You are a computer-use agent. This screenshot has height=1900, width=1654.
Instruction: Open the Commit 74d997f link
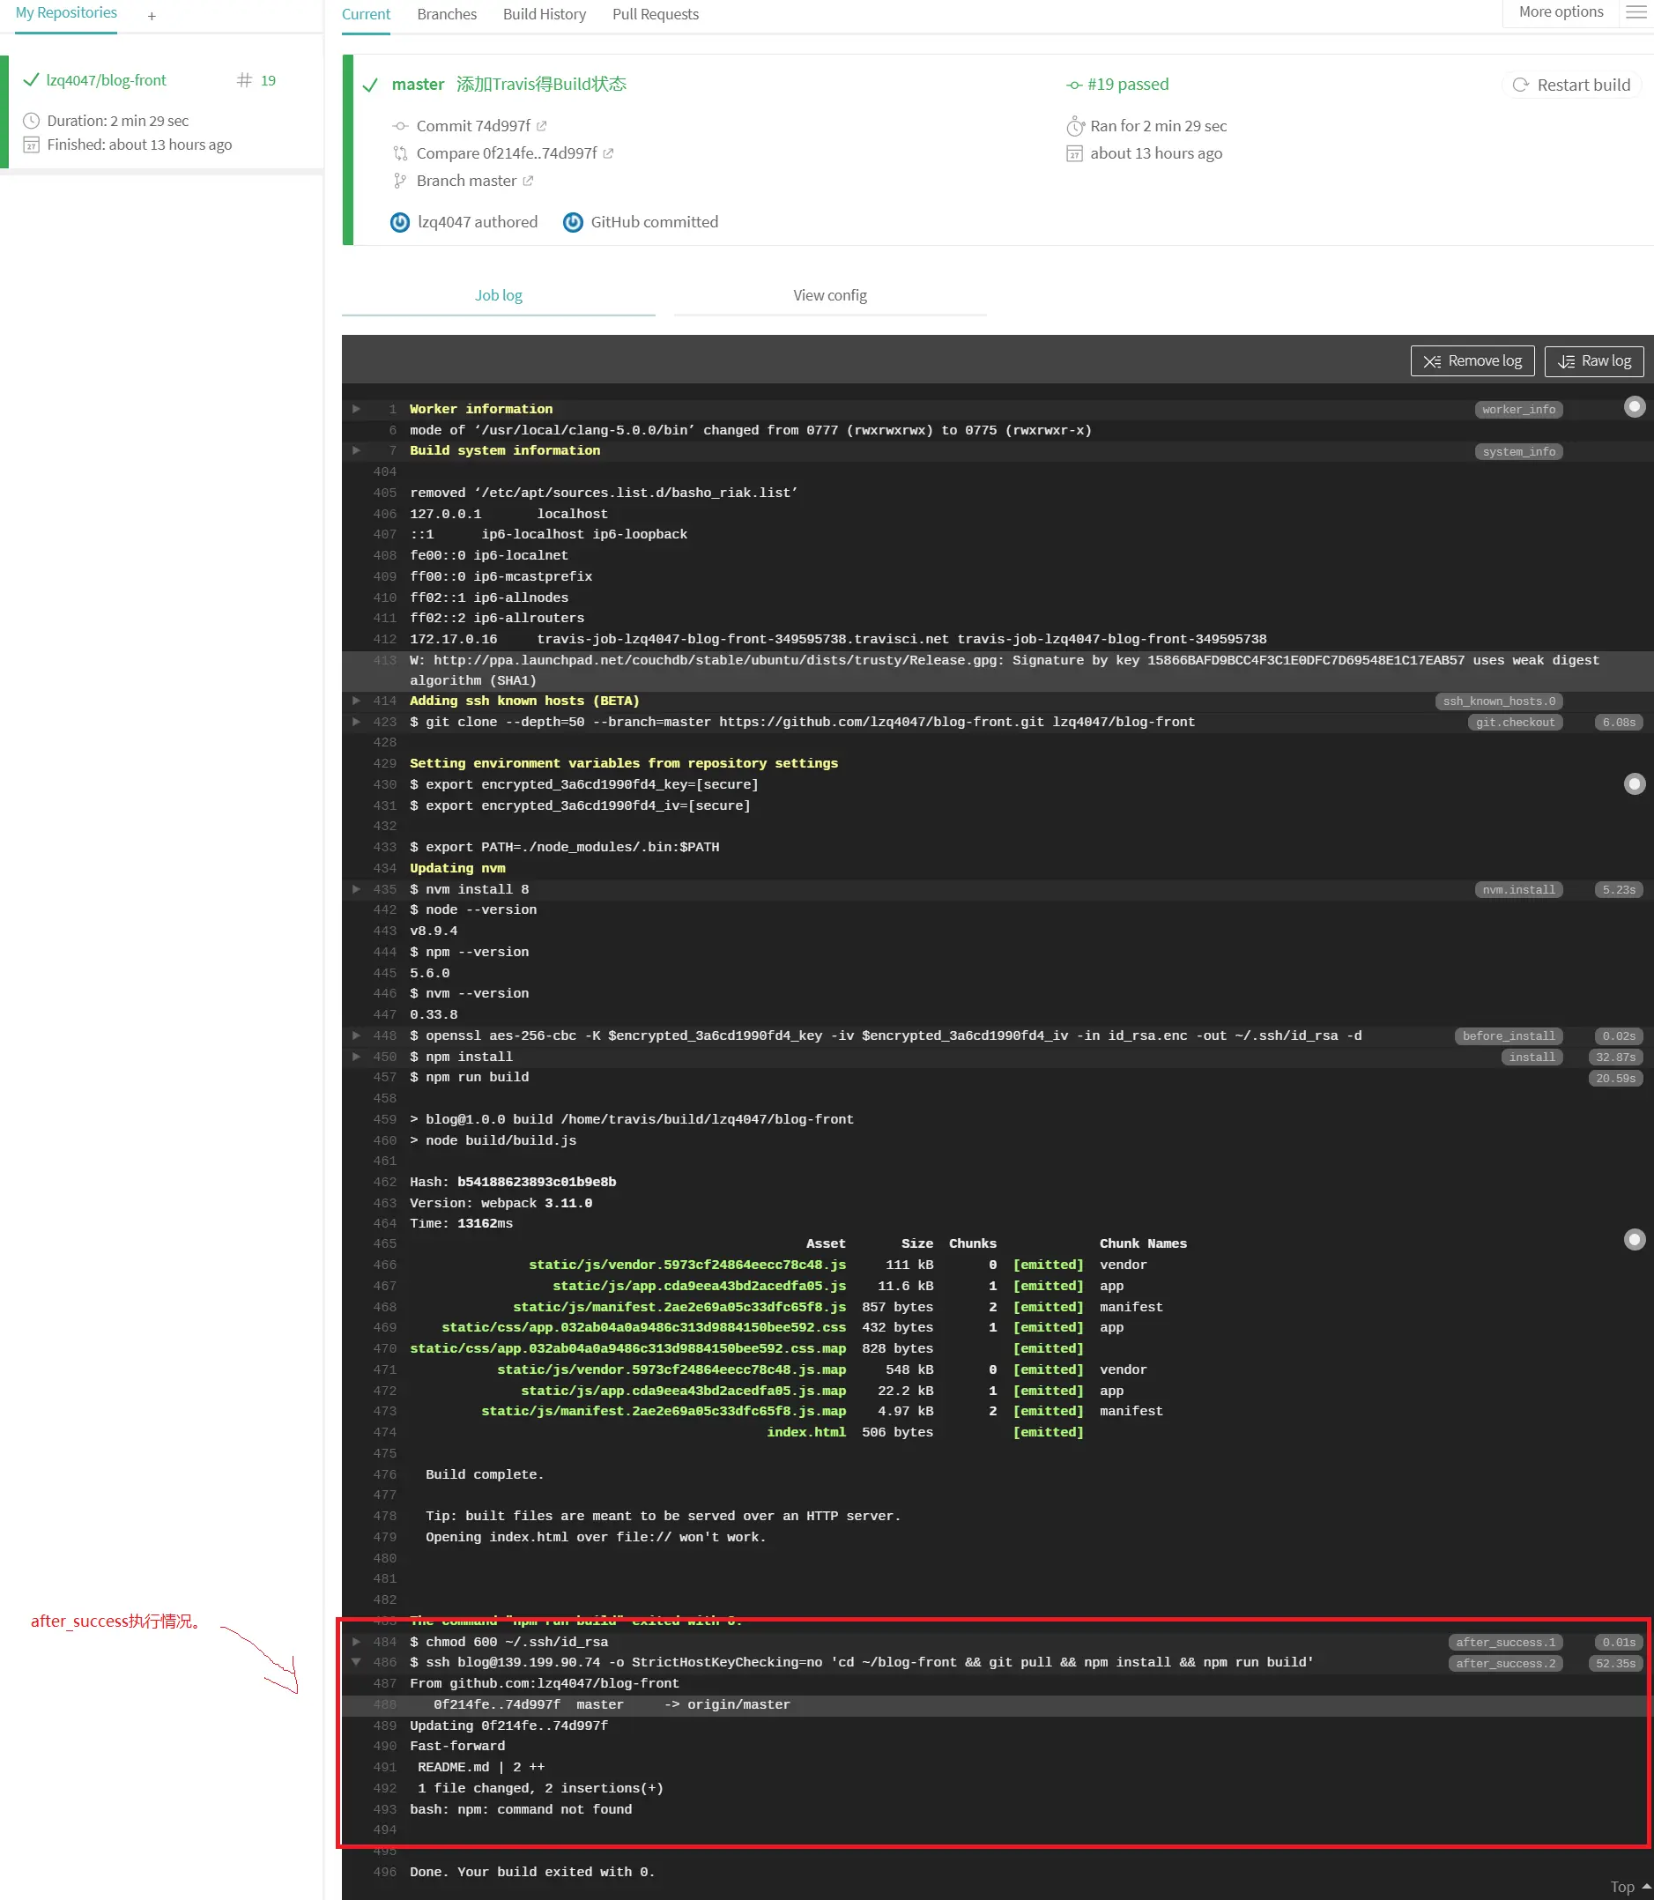point(473,125)
